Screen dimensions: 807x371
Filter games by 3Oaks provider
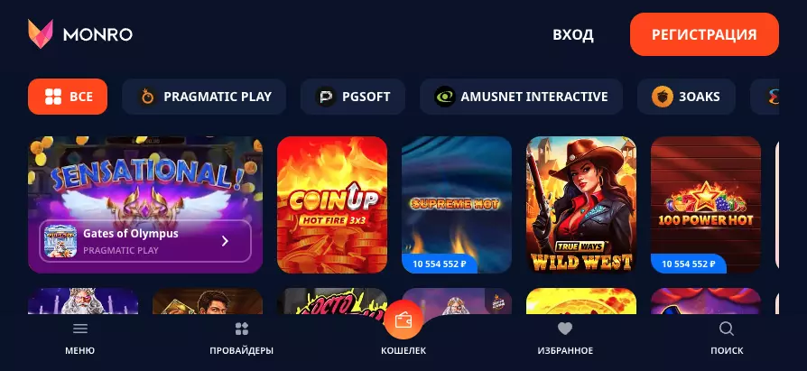click(686, 97)
